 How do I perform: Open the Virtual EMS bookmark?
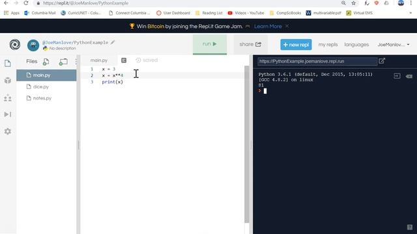click(x=359, y=13)
